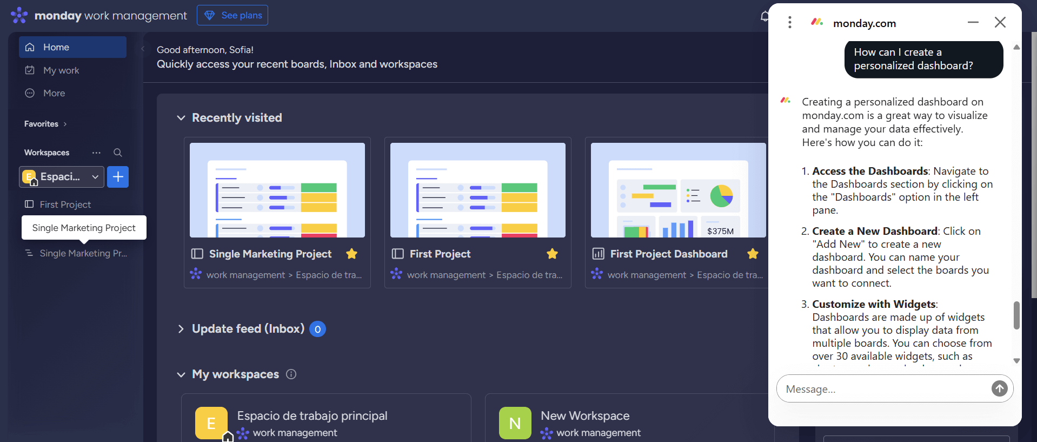Open the Espaci... workspace dropdown
1037x442 pixels.
click(x=62, y=177)
